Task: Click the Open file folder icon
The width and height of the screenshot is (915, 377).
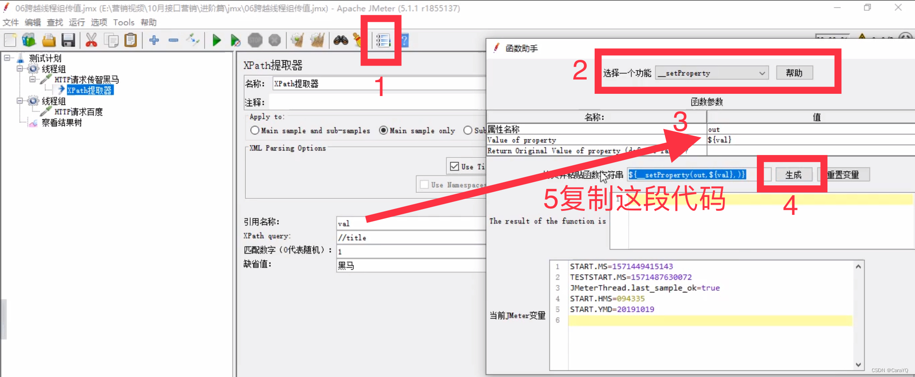Action: click(49, 40)
